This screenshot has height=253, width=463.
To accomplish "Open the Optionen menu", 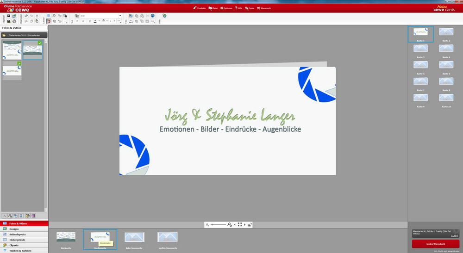I will [227, 8].
